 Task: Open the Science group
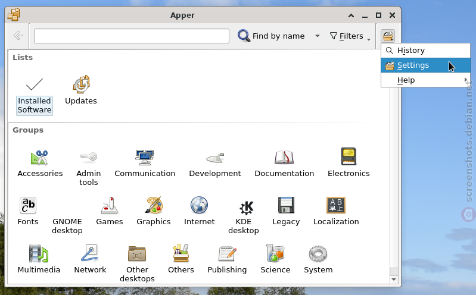coord(275,259)
